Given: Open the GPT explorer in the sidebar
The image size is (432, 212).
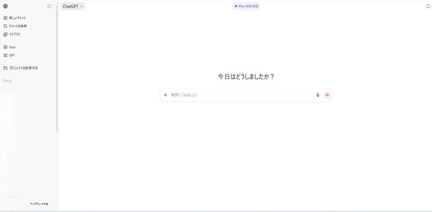Looking at the screenshot, I should [12, 55].
